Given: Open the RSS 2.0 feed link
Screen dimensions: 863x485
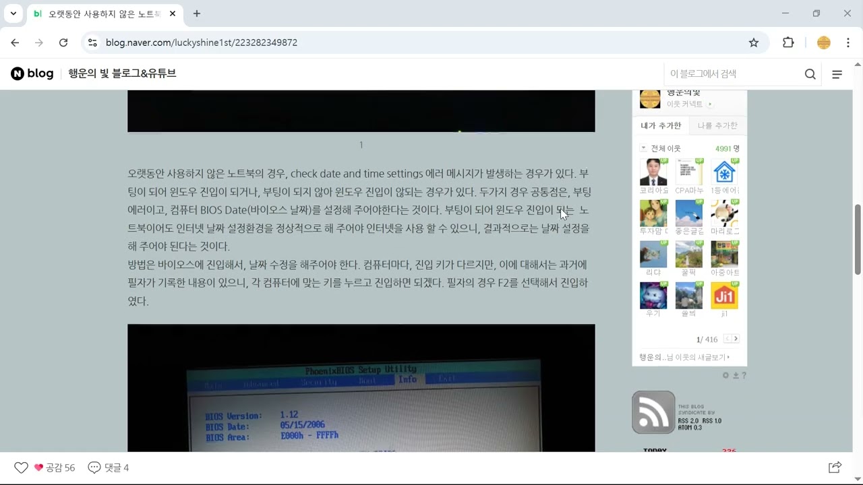Looking at the screenshot, I should [688, 421].
